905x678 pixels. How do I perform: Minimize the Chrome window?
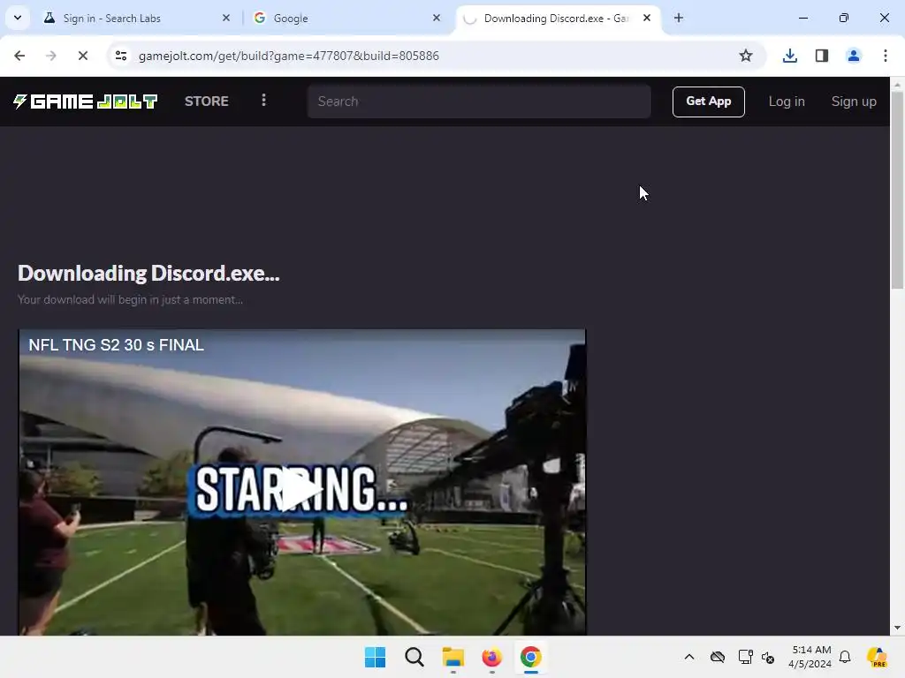(802, 18)
